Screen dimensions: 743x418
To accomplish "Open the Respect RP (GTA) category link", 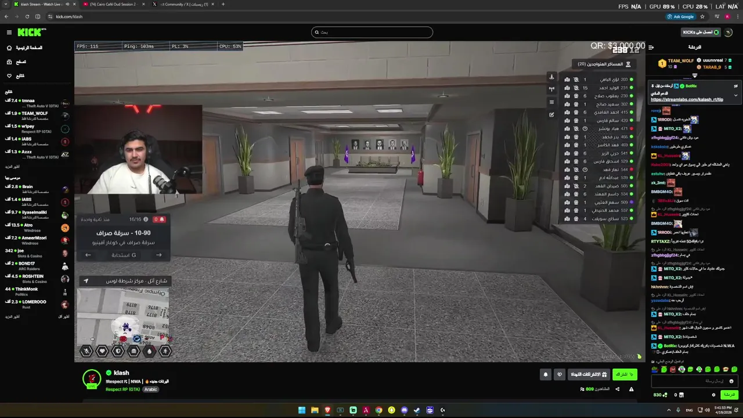I will 122,390.
